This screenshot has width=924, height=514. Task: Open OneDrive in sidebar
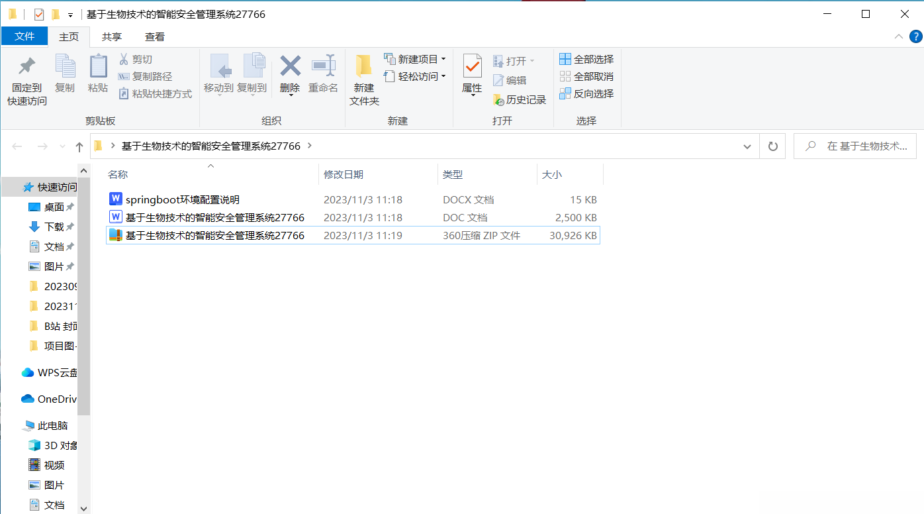pos(50,399)
